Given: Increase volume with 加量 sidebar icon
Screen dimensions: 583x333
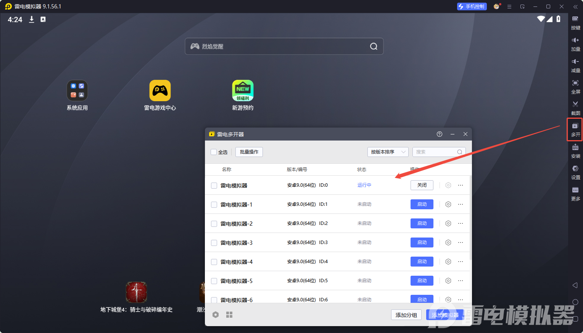Looking at the screenshot, I should click(x=575, y=44).
